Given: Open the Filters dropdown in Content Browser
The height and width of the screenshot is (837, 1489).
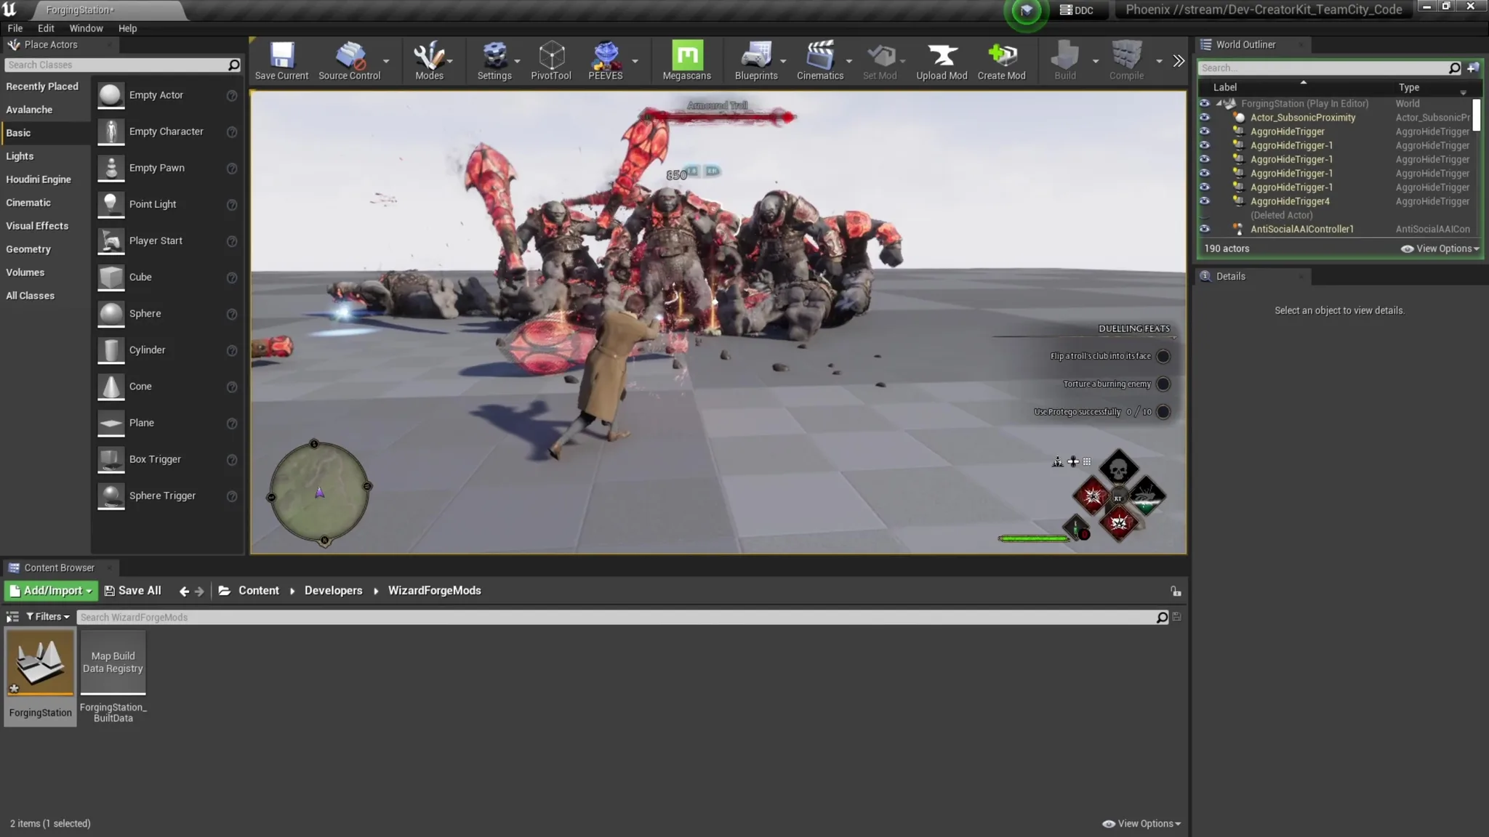Looking at the screenshot, I should click(48, 617).
